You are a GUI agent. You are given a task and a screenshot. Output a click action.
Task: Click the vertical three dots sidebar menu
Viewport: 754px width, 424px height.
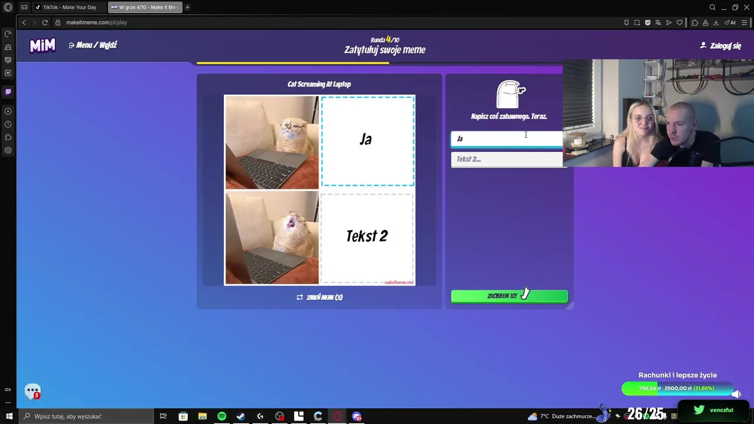8,402
